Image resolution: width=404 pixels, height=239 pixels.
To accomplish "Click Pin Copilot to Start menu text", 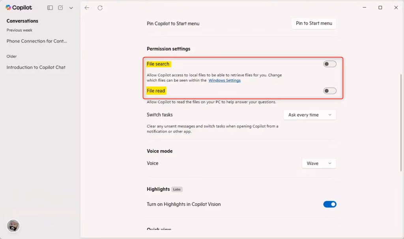I will tap(173, 24).
